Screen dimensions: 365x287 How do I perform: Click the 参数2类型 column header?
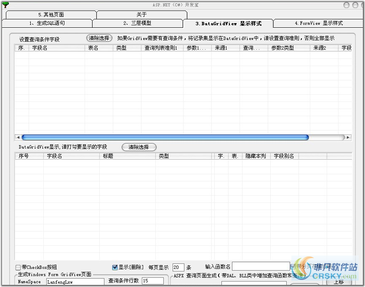point(289,48)
